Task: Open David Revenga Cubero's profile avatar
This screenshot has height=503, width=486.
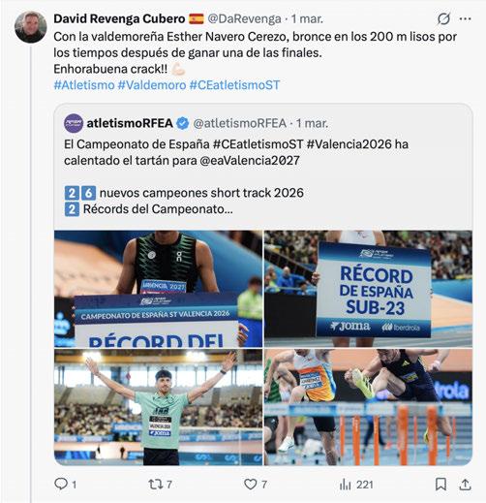Action: click(31, 27)
